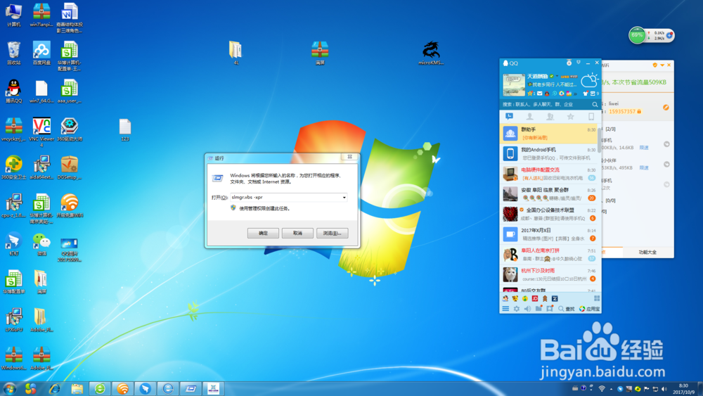703x396 pixels.
Task: Switch to QQ groups tab
Action: pyautogui.click(x=550, y=117)
